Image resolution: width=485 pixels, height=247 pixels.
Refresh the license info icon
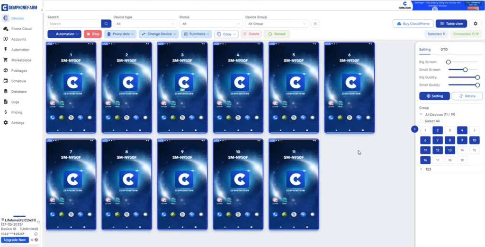[38, 222]
